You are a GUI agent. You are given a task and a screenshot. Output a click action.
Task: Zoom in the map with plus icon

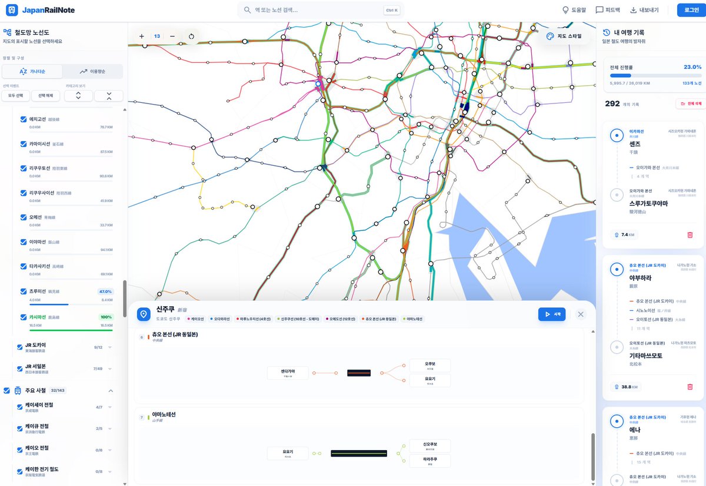click(142, 36)
